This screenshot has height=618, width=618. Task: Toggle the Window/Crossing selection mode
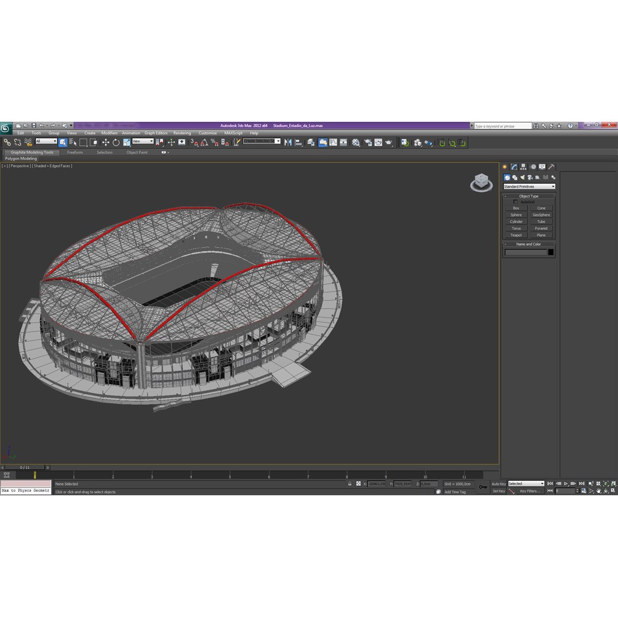[x=94, y=142]
